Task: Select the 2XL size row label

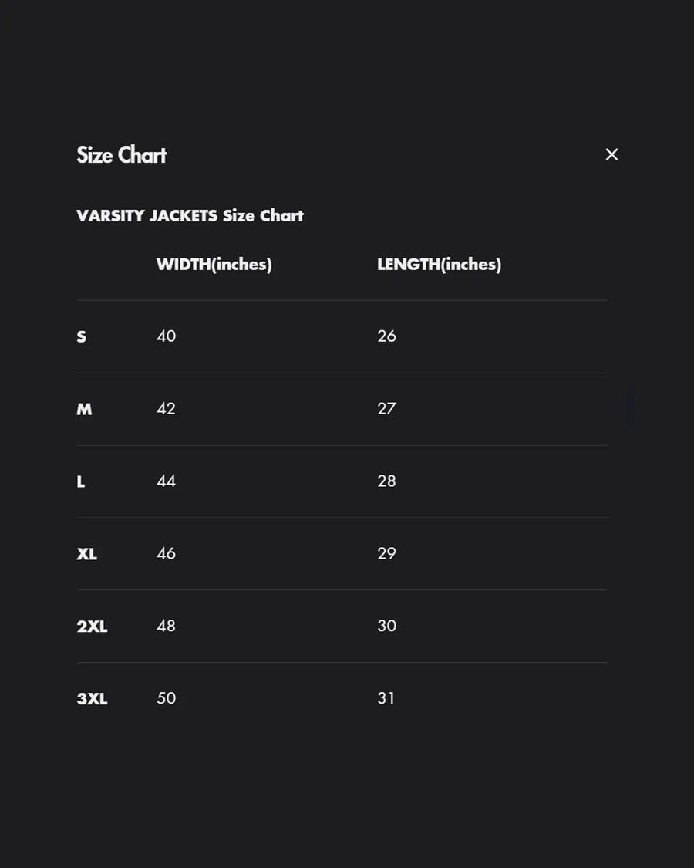Action: click(92, 627)
